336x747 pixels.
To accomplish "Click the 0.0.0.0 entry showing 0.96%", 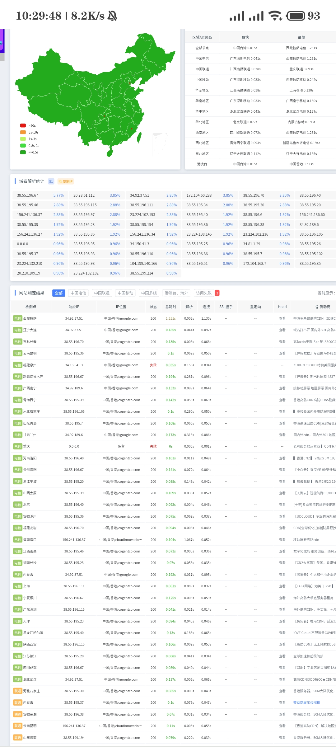I will point(40,244).
